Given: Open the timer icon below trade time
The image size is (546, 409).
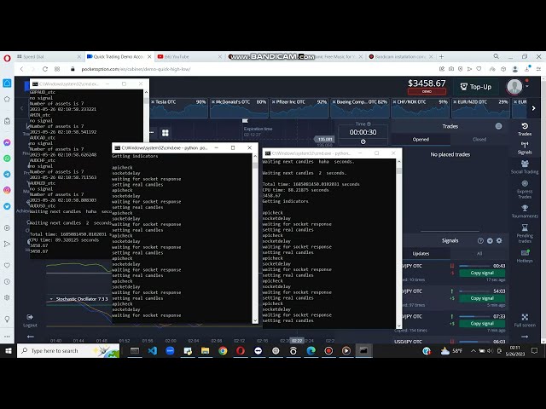Looking at the screenshot, I should pyautogui.click(x=363, y=142).
